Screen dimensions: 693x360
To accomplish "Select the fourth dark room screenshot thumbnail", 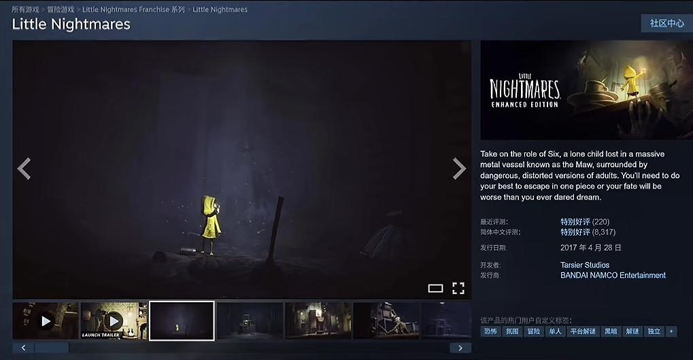I will pos(250,321).
